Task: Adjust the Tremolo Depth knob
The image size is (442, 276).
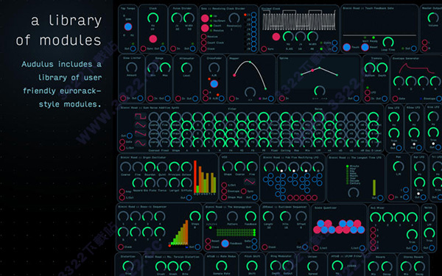Action: 382,68
